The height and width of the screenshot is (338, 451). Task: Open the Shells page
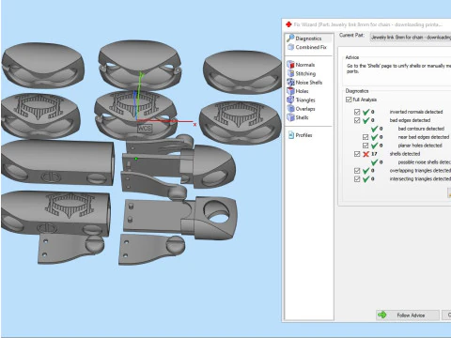point(302,117)
